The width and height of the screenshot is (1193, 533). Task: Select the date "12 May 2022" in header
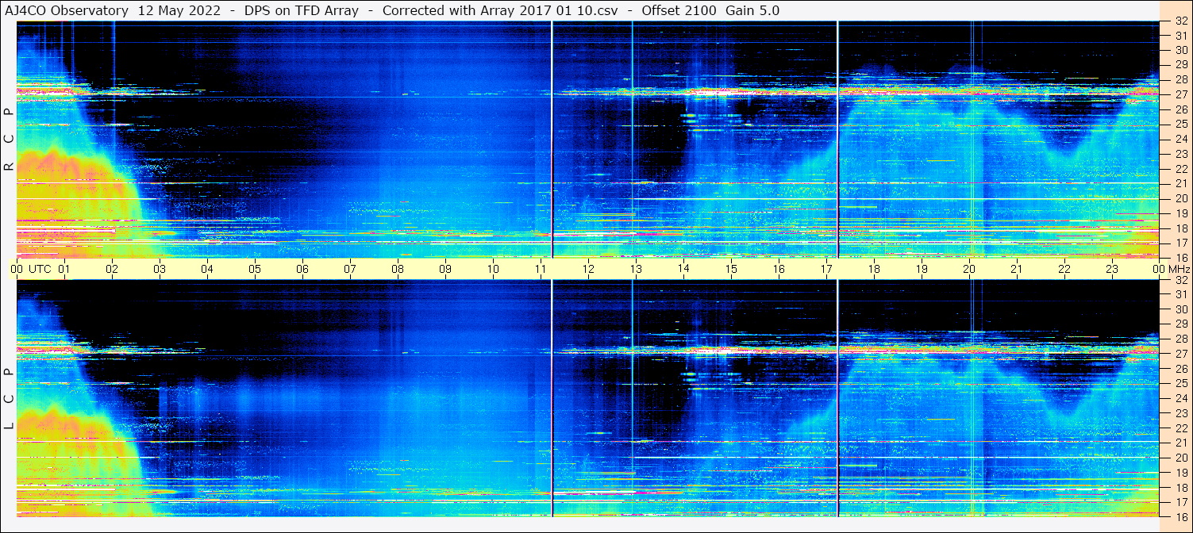pos(179,10)
